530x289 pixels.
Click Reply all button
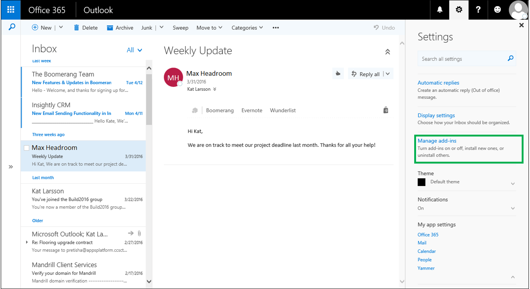366,74
